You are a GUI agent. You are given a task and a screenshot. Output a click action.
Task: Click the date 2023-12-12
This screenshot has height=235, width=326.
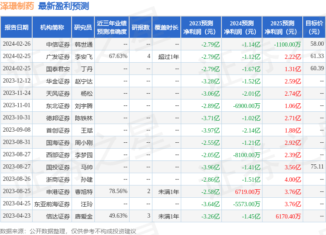tap(17, 81)
